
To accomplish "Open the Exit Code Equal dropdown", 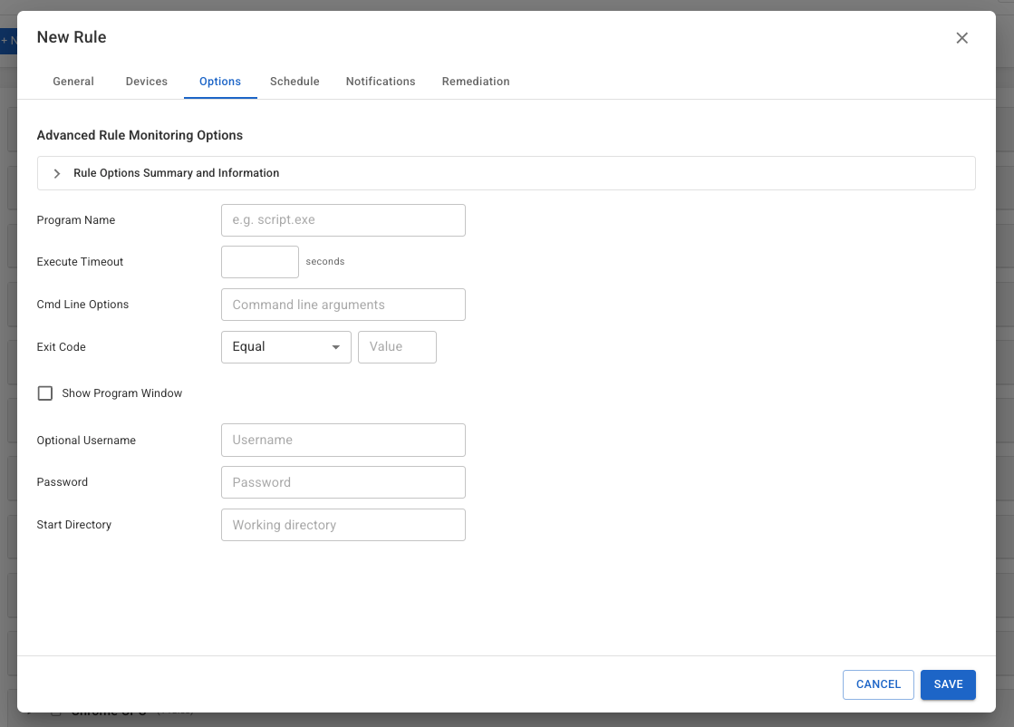I will point(285,347).
